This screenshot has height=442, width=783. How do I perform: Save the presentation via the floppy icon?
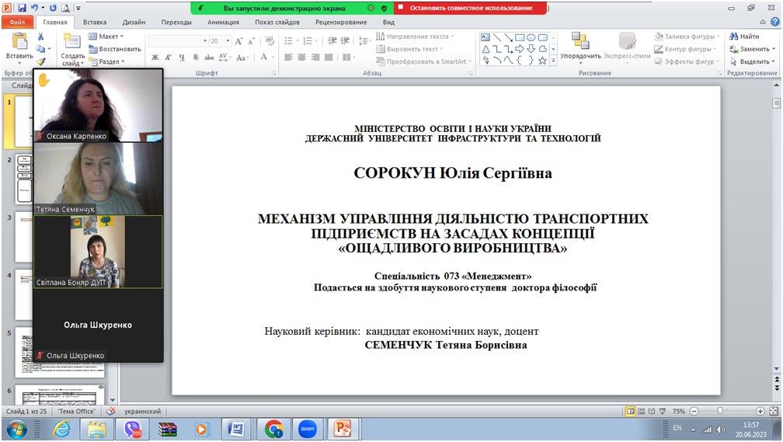click(x=22, y=8)
